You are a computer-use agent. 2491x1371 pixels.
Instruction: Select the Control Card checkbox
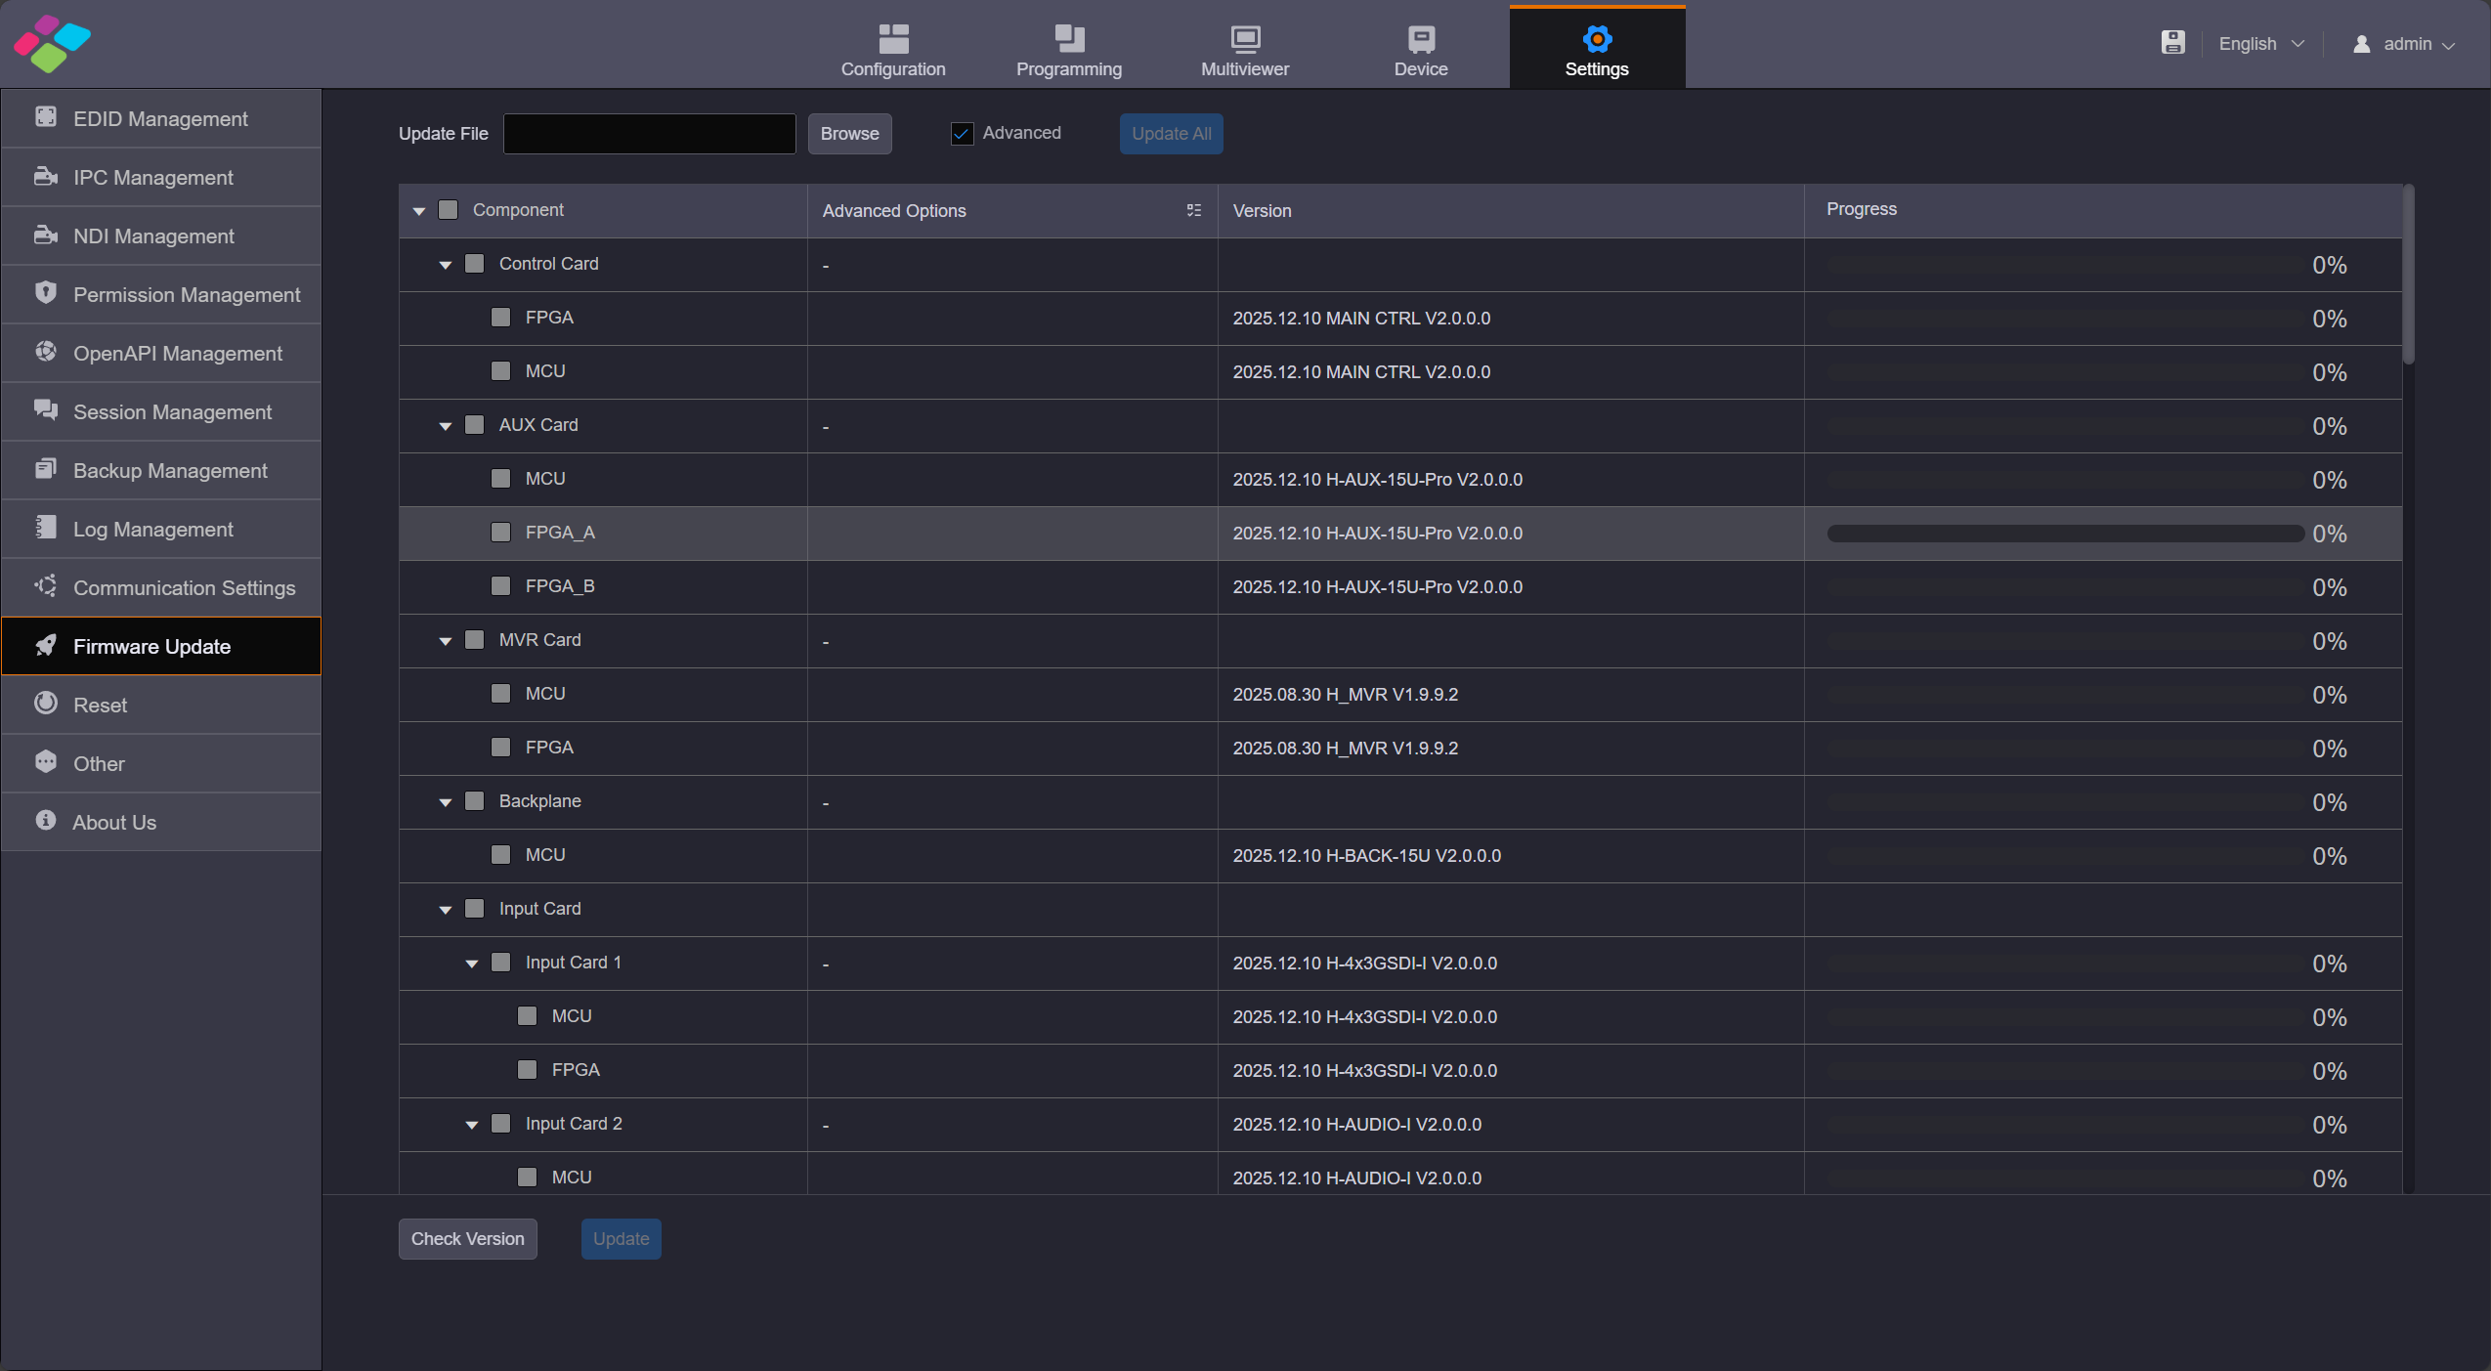pos(473,264)
